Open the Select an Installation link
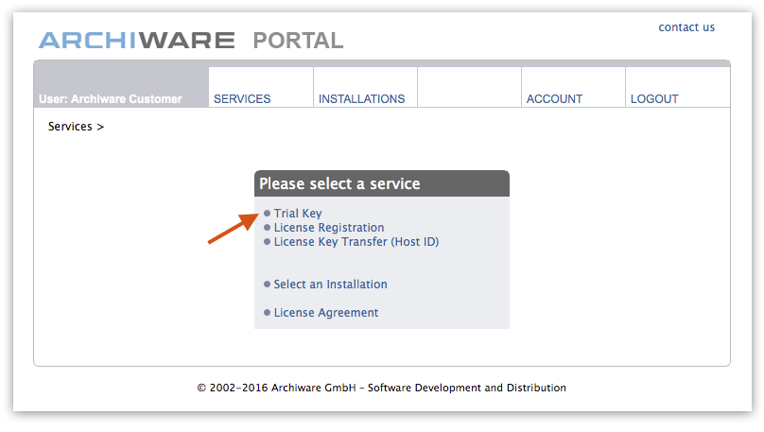Image resolution: width=764 pixels, height=432 pixels. [x=330, y=285]
